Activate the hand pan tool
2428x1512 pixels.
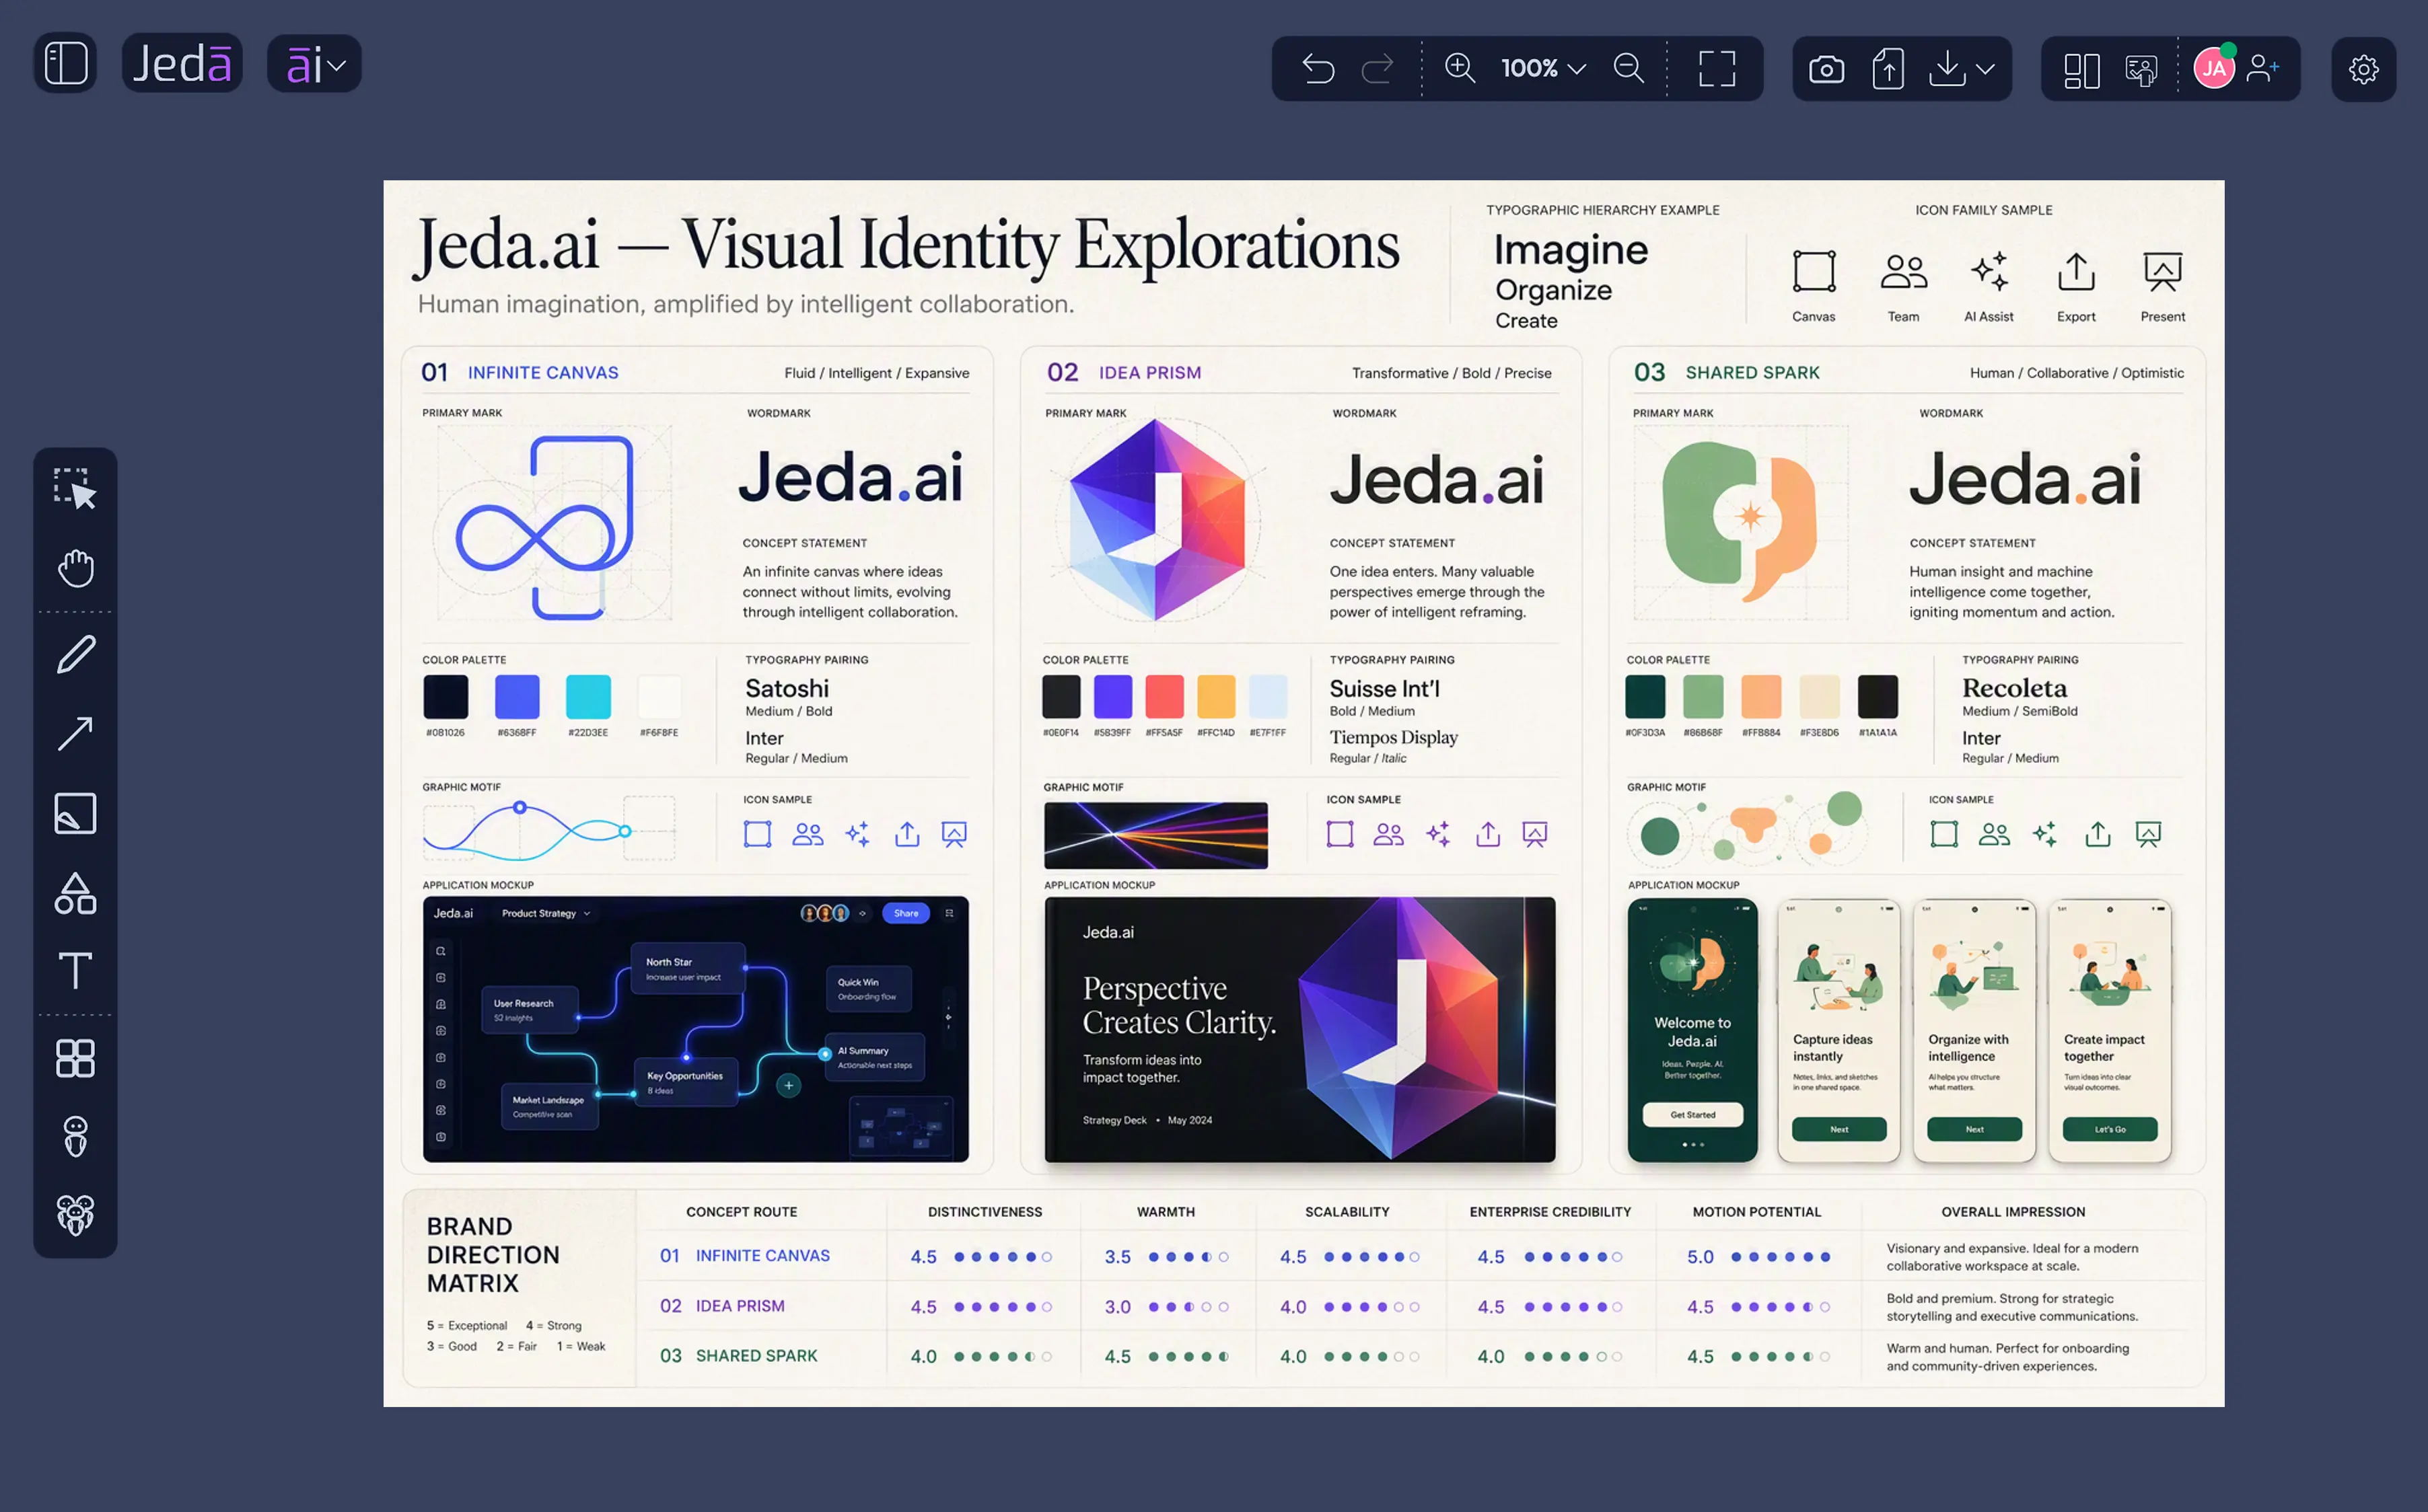tap(75, 568)
